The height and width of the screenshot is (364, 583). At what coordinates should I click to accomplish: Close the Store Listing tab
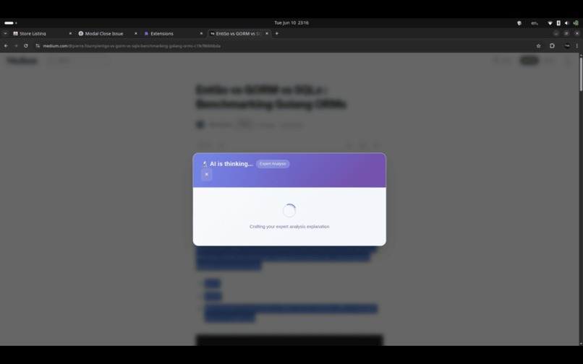point(70,33)
